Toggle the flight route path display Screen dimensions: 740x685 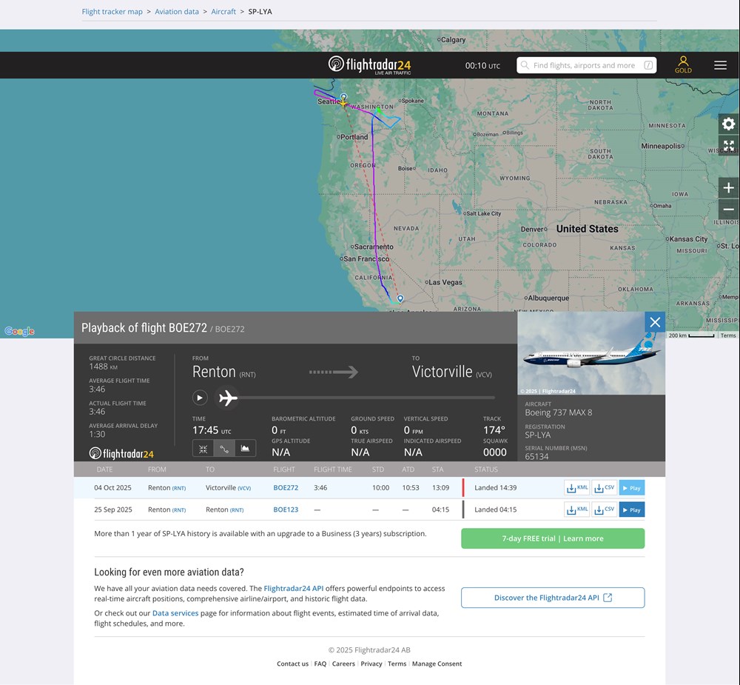(224, 448)
